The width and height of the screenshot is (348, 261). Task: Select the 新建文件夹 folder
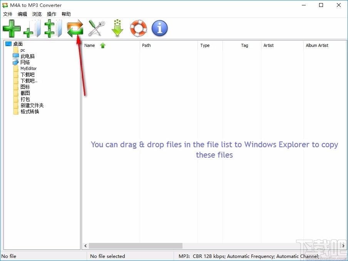coord(32,105)
